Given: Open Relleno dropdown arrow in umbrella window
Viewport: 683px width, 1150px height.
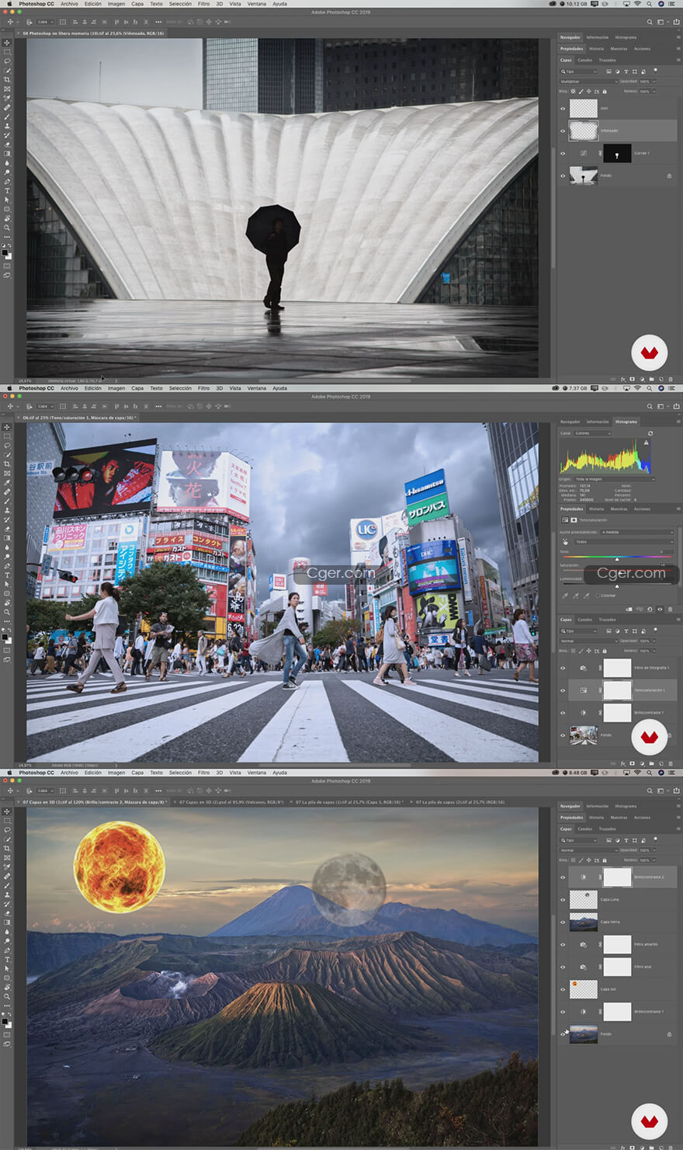Looking at the screenshot, I should tap(654, 91).
